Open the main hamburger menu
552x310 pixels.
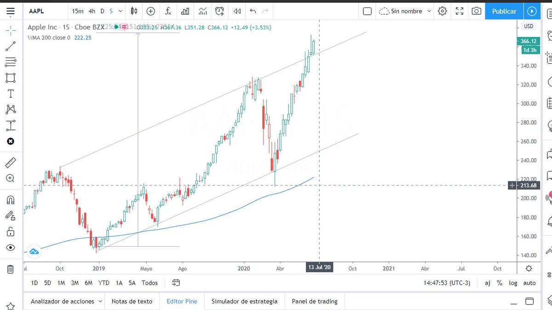point(11,11)
